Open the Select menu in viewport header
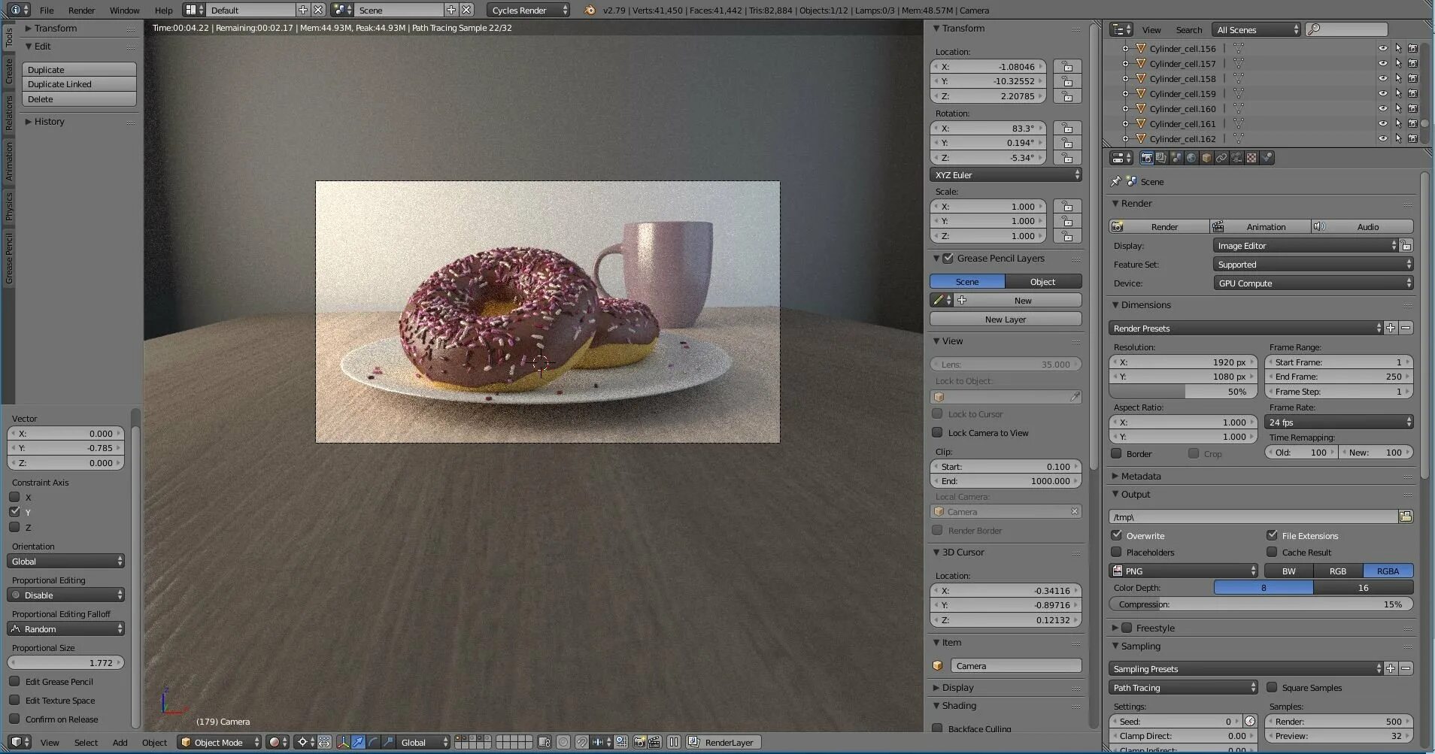Image resolution: width=1435 pixels, height=754 pixels. [86, 742]
